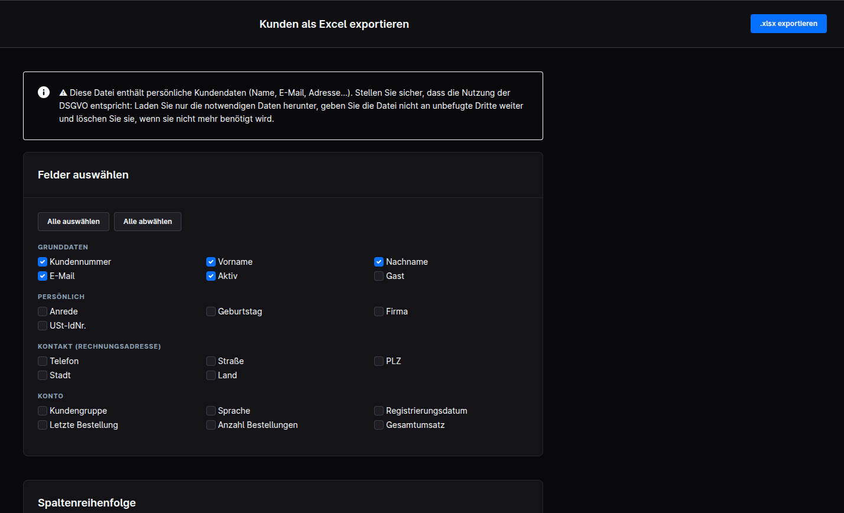The image size is (844, 513).
Task: Uncheck the Kundennummer checkbox
Action: [x=43, y=262]
